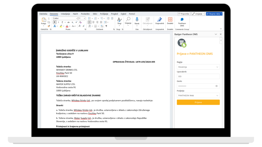This screenshot has width=262, height=147.
Task: Open the Regija Slovenija dropdown
Action: click(198, 67)
